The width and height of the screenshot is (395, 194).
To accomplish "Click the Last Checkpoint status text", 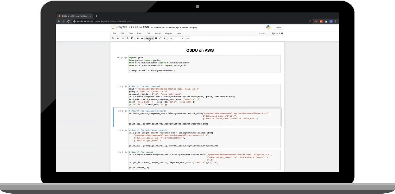I will pos(164,28).
